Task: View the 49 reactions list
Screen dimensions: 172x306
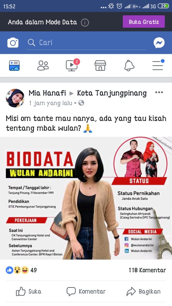Action: [x=21, y=270]
